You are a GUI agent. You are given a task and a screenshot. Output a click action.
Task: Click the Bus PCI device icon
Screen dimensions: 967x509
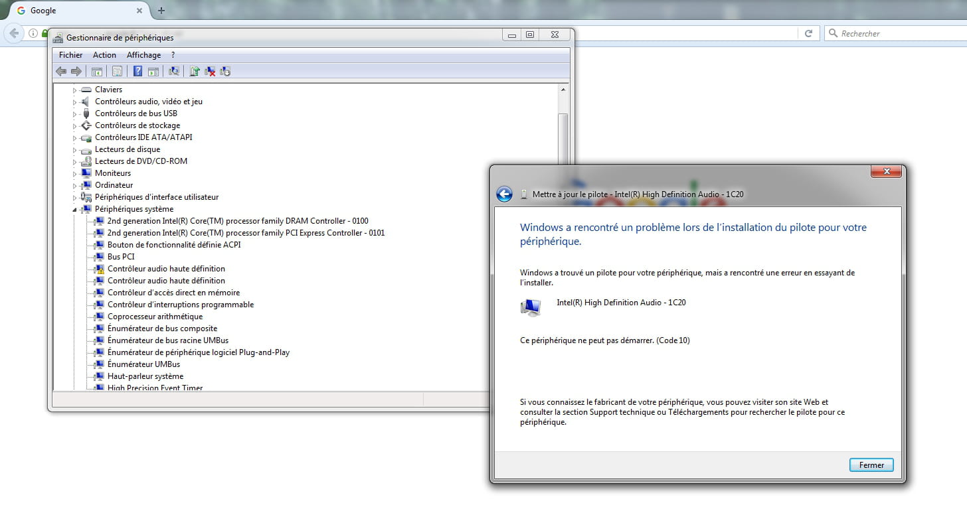pyautogui.click(x=98, y=257)
